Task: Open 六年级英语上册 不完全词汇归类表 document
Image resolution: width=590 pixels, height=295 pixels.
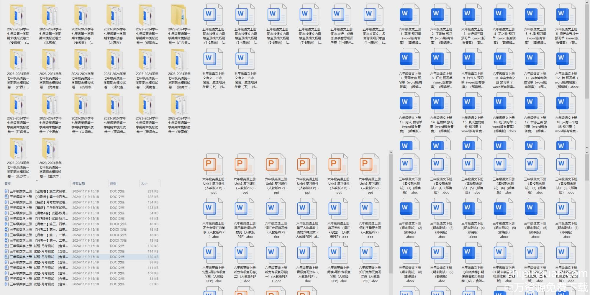Action: (214, 219)
